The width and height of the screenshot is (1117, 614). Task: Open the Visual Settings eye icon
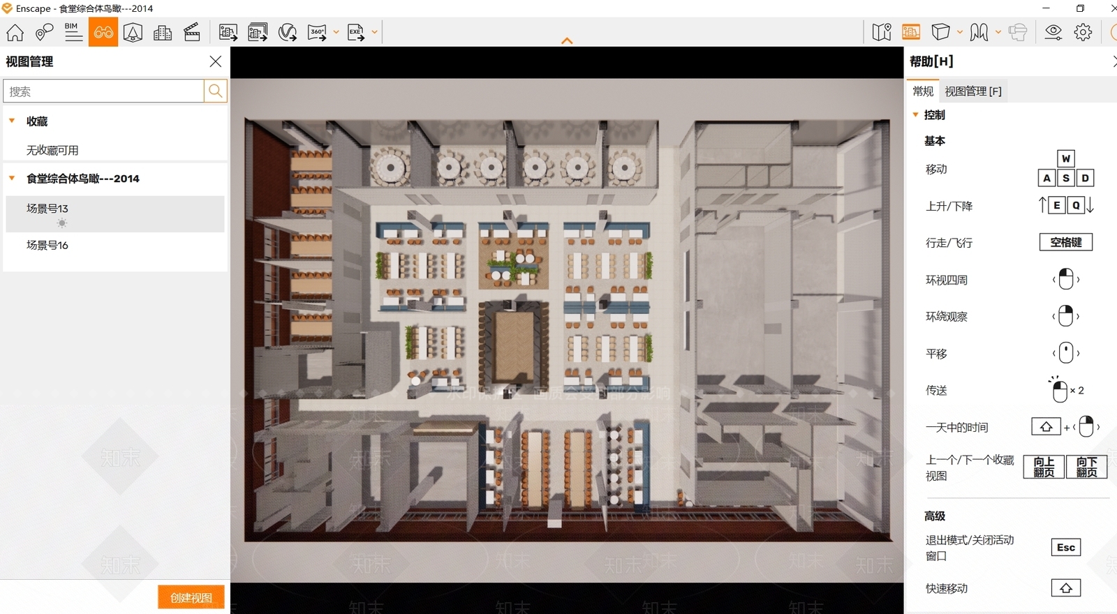(x=1053, y=32)
